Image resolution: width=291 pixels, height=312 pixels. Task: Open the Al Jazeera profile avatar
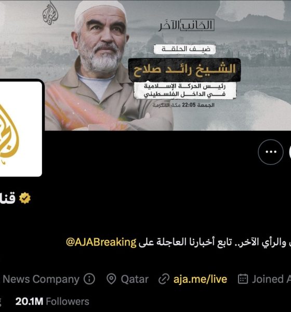tap(20, 128)
